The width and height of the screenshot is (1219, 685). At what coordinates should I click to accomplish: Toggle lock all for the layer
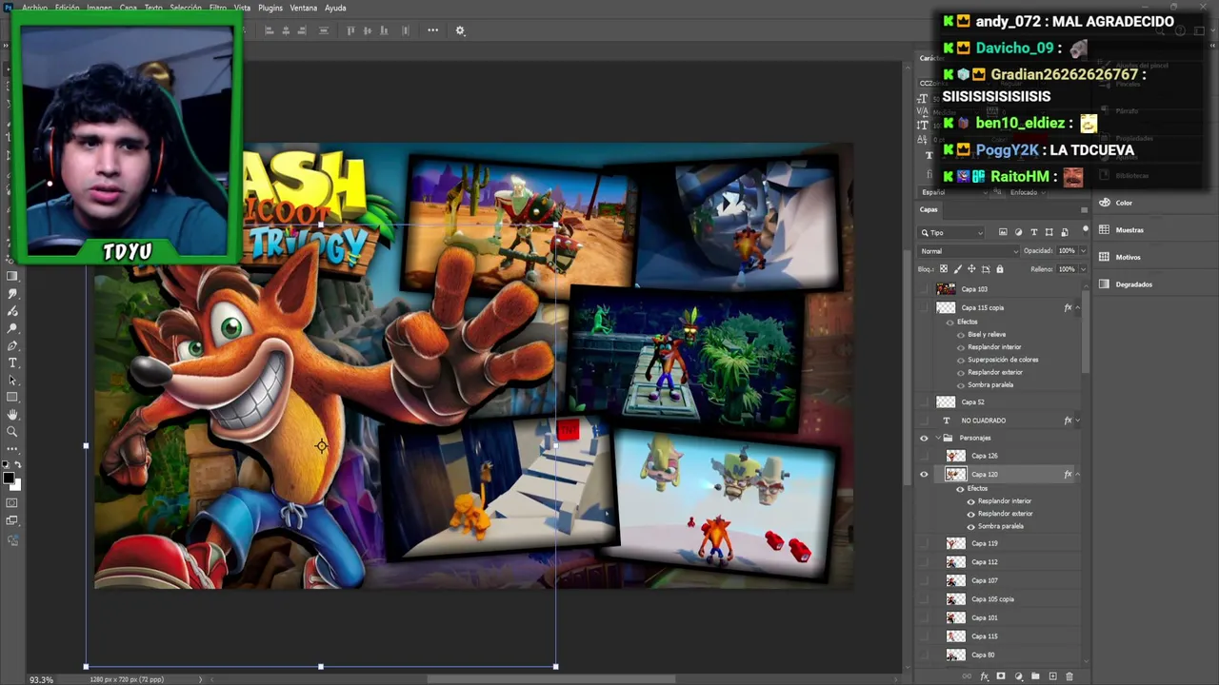[x=999, y=269]
